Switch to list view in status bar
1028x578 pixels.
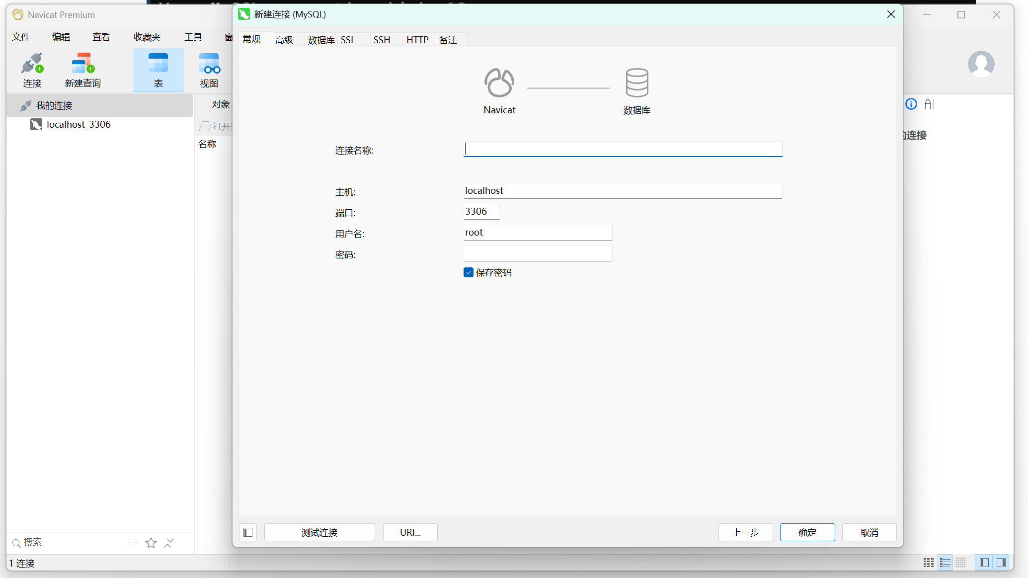(945, 563)
